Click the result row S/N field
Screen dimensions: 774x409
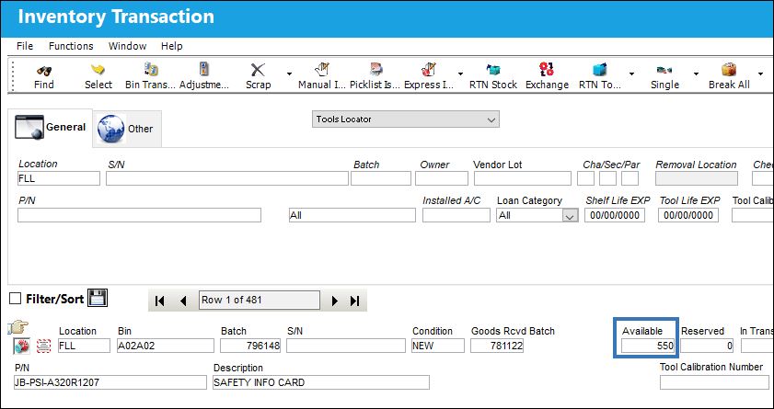(x=345, y=346)
